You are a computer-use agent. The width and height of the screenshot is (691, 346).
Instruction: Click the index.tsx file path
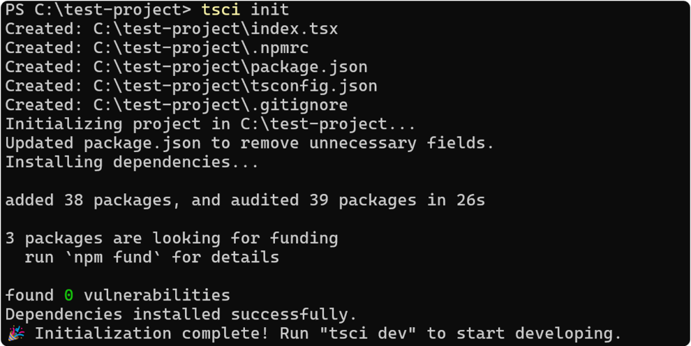tap(216, 29)
